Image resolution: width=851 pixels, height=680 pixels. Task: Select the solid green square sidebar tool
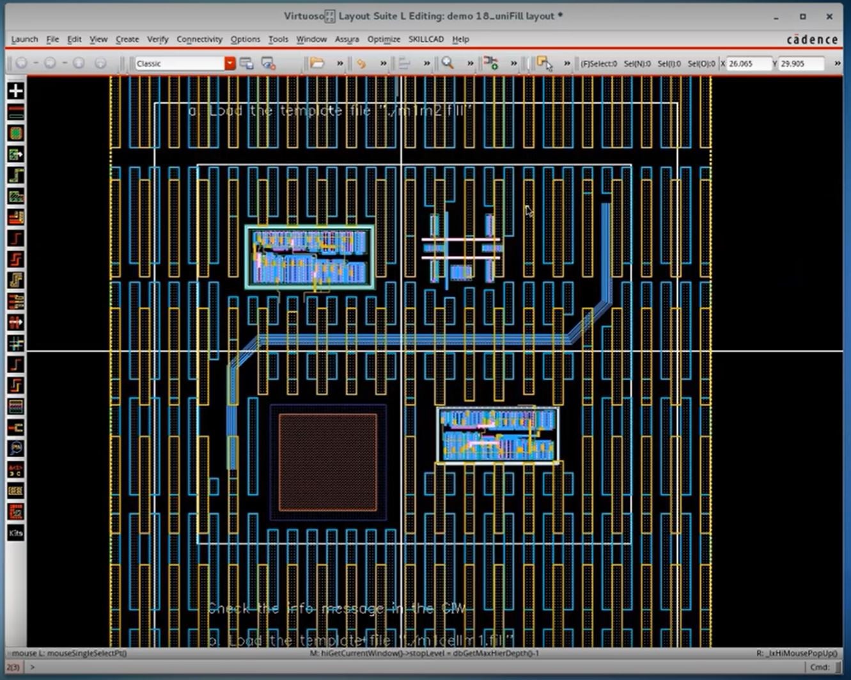(16, 133)
